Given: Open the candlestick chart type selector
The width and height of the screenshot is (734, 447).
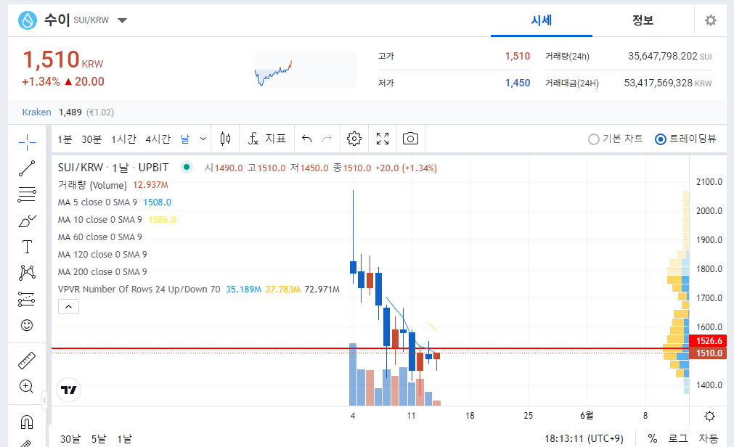Looking at the screenshot, I should pyautogui.click(x=225, y=139).
